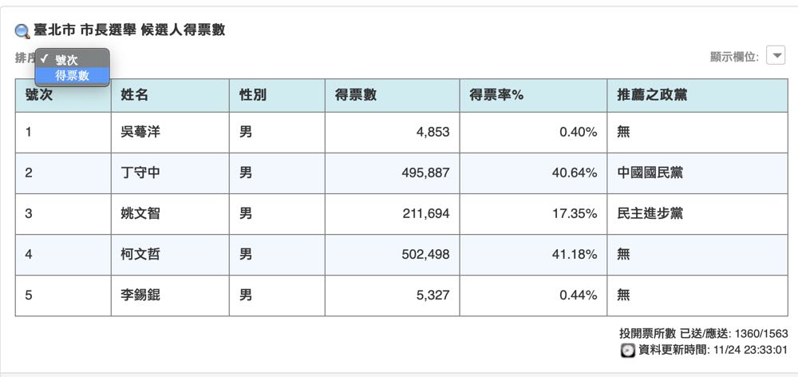Click the 得票率% column header

tap(496, 95)
